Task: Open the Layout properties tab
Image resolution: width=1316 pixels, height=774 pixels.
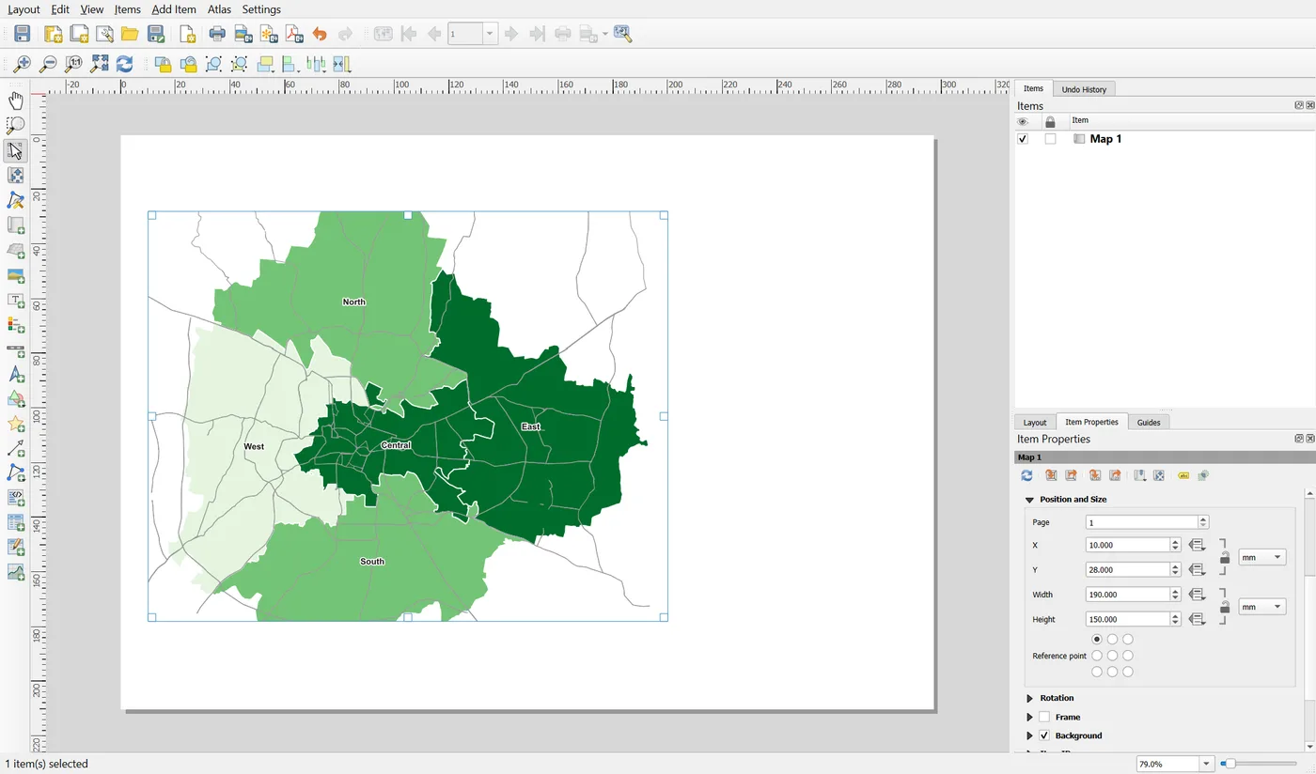Action: coord(1035,422)
